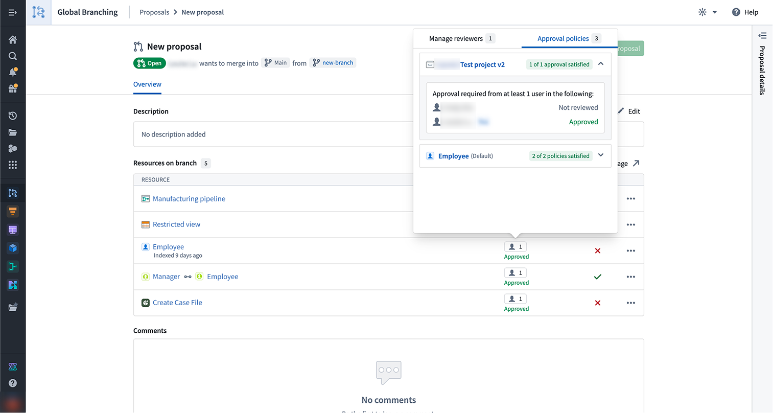Open the Manufacturing pipeline resource
773x413 pixels.
[189, 199]
